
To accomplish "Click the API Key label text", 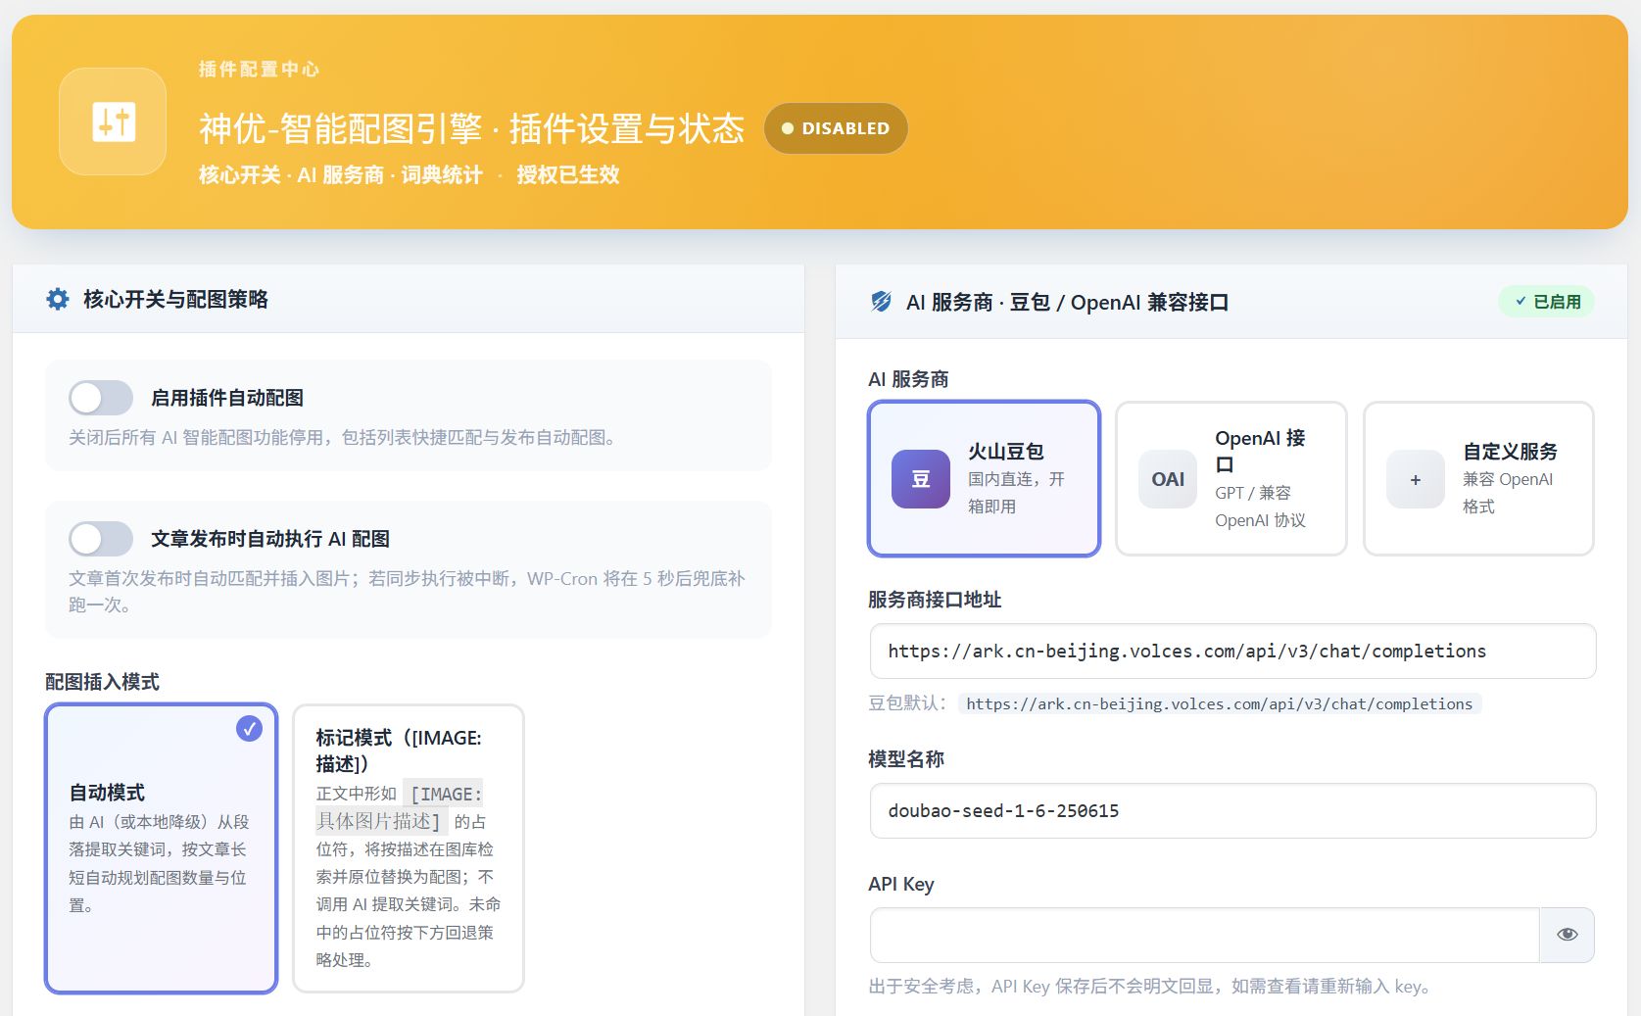I will point(901,884).
